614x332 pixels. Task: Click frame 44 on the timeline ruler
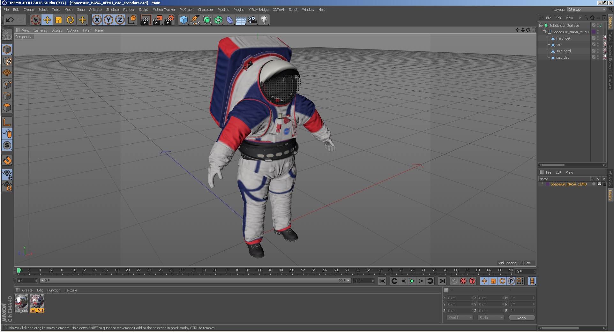(x=259, y=270)
